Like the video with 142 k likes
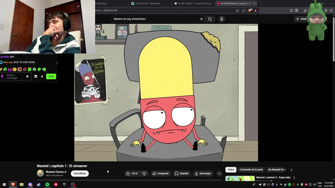This screenshot has width=335, height=188. click(x=132, y=173)
